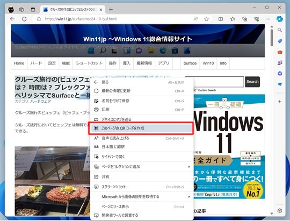Open the 機能 navigation link
The width and height of the screenshot is (290, 221).
coord(66,63)
